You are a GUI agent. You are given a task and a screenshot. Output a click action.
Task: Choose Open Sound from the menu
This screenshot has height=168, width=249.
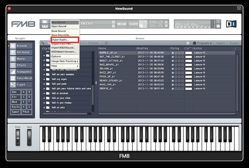pos(65,26)
